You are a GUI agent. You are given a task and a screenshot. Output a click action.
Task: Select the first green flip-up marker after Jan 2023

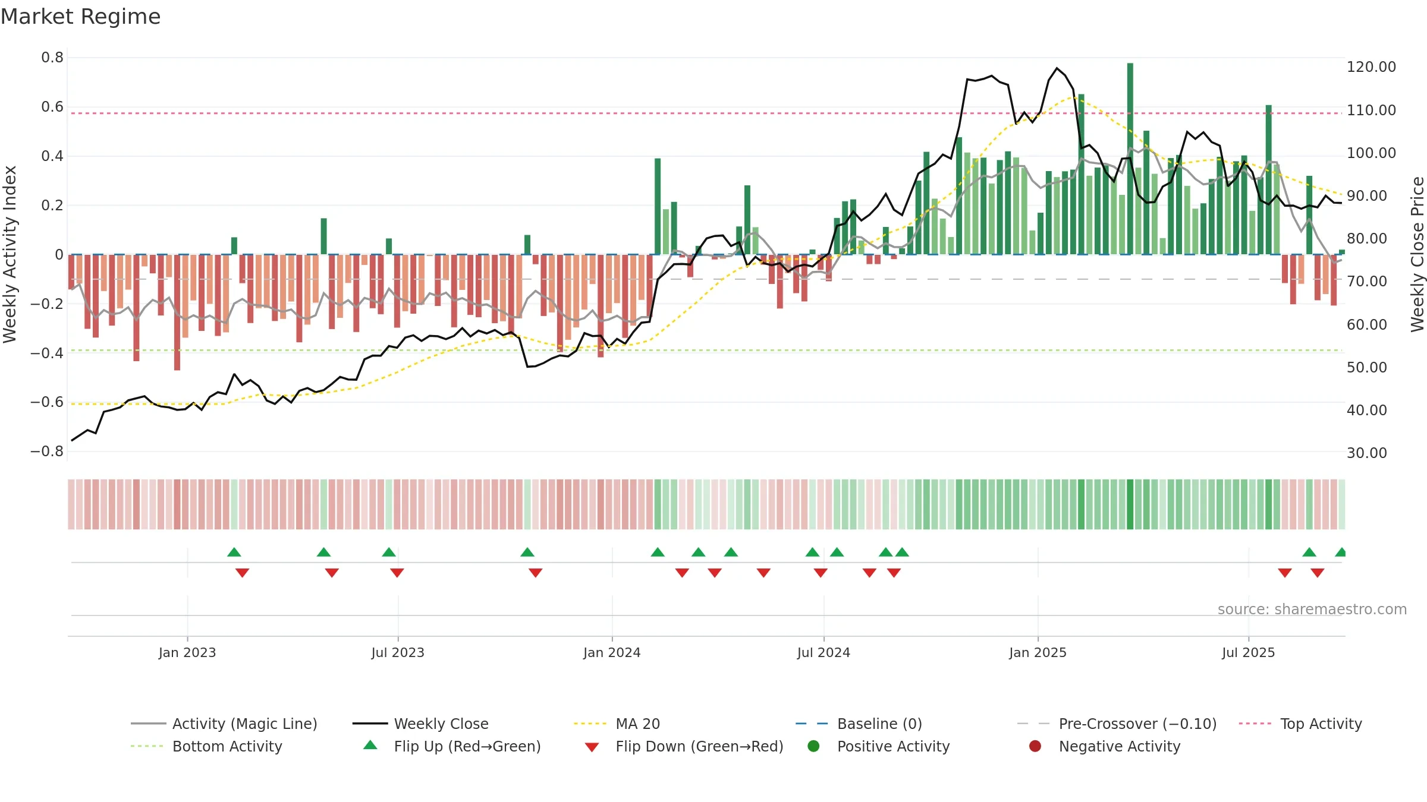234,552
